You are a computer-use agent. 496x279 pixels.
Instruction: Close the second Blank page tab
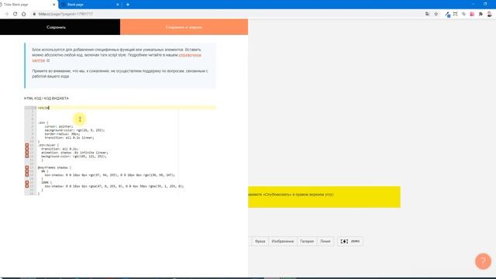tap(118, 5)
